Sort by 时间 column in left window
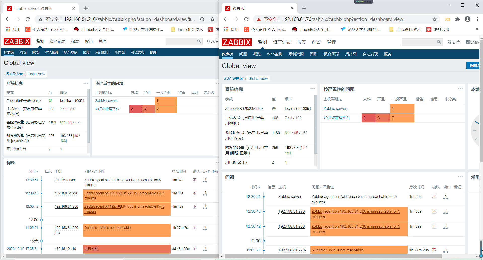 point(33,171)
